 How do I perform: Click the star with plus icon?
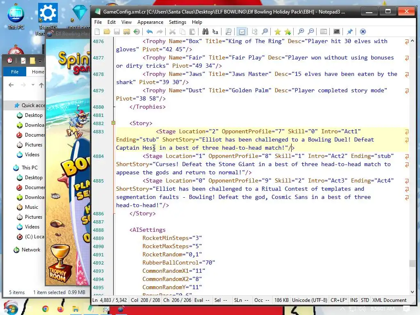(288, 32)
